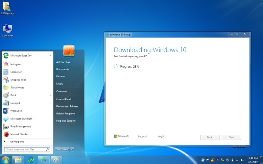
Task: Open Print Management
Action: click(x=20, y=126)
